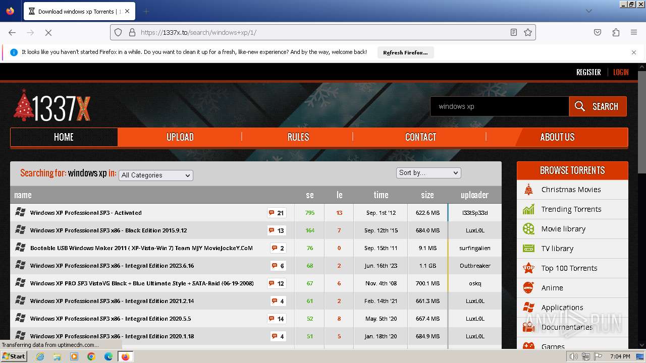Open Integral Edition 2021.2.14 torrent
The image size is (646, 363).
coord(112,301)
